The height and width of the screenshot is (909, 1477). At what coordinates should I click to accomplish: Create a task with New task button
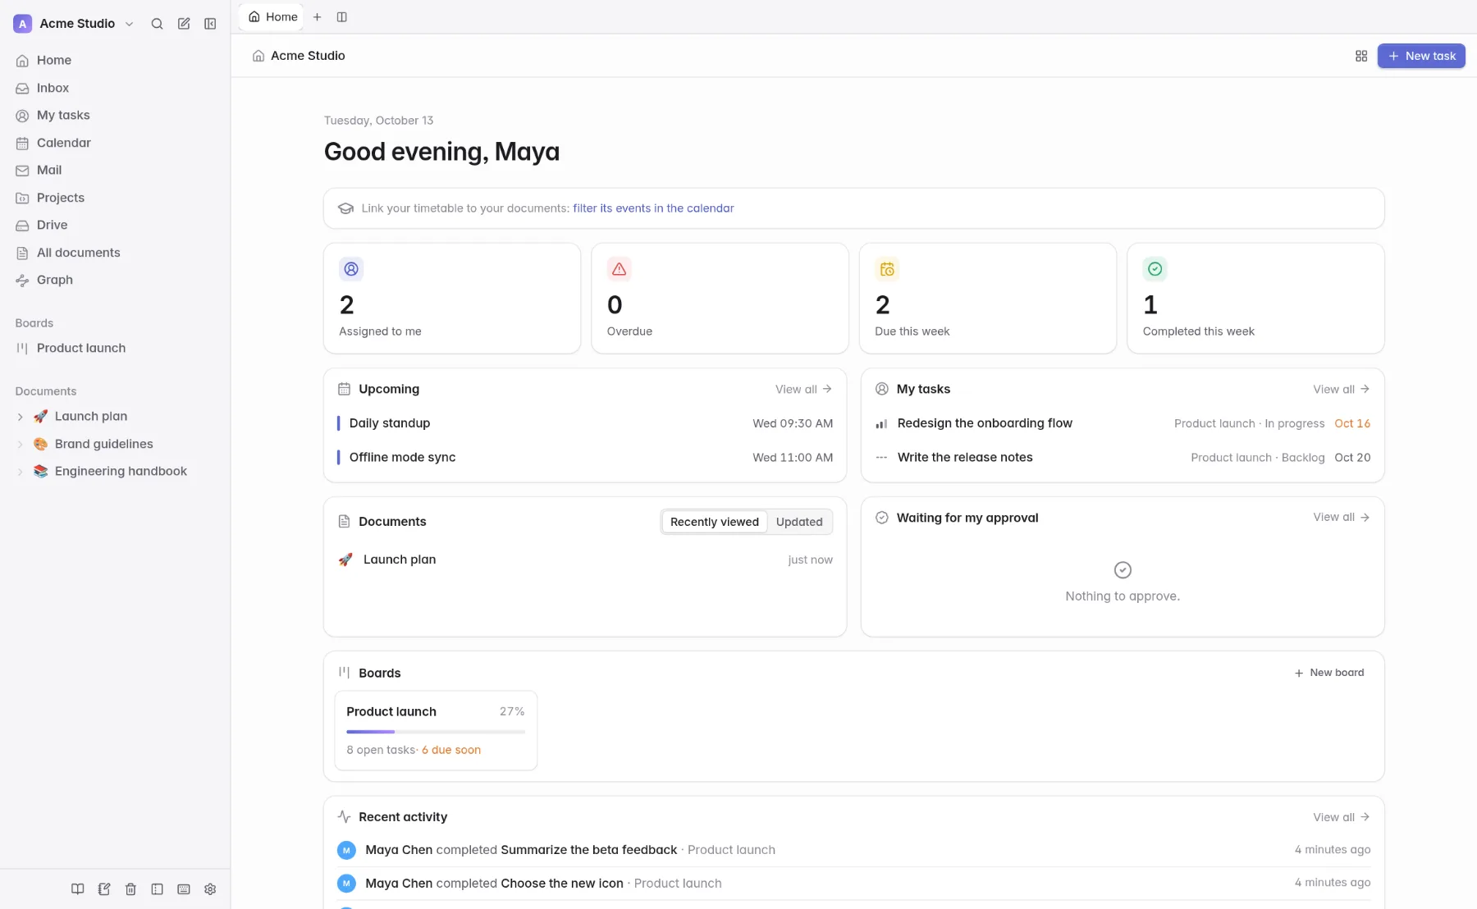[1421, 56]
